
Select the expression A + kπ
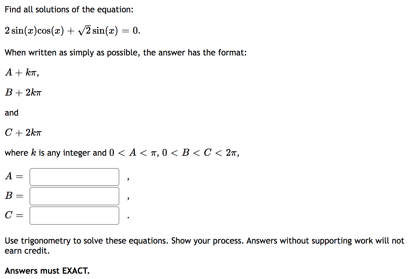(22, 73)
